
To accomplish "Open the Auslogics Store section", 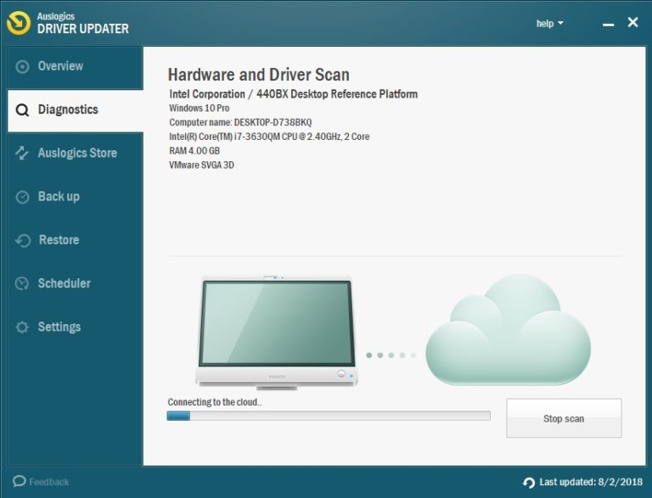I will pyautogui.click(x=77, y=154).
